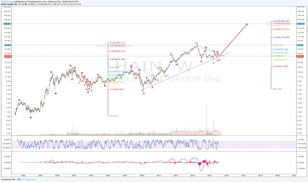
Task: Select the black wave 4 label
Action: 56,93
